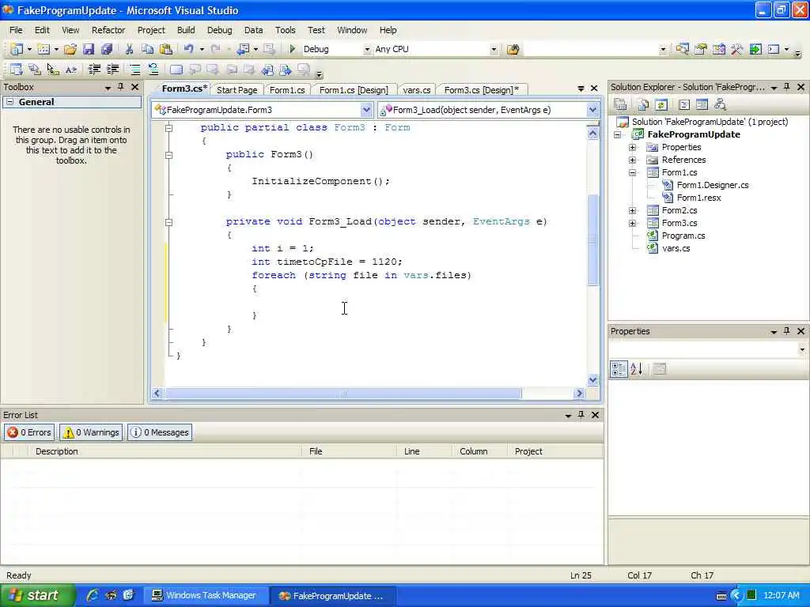The height and width of the screenshot is (607, 810).
Task: Collapse the General group in Toolbox
Action: (9, 102)
